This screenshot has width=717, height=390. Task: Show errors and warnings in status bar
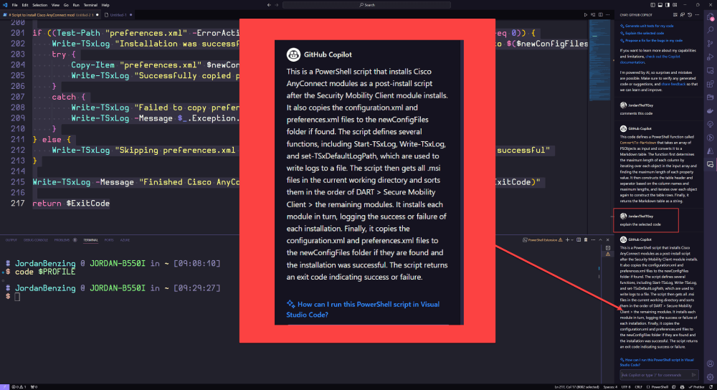point(19,387)
